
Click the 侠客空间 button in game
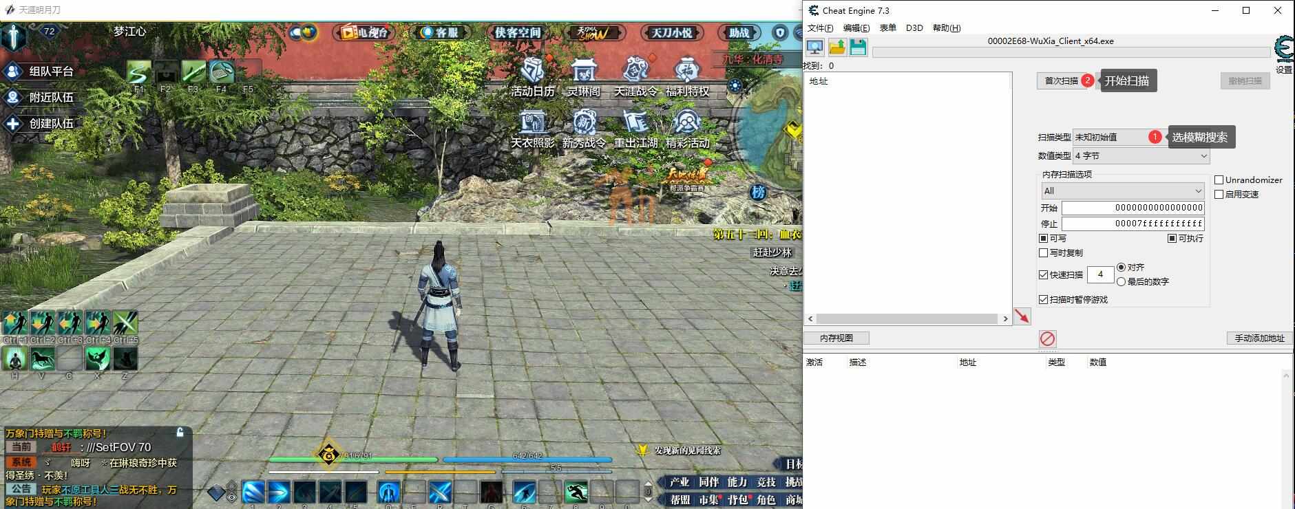518,32
